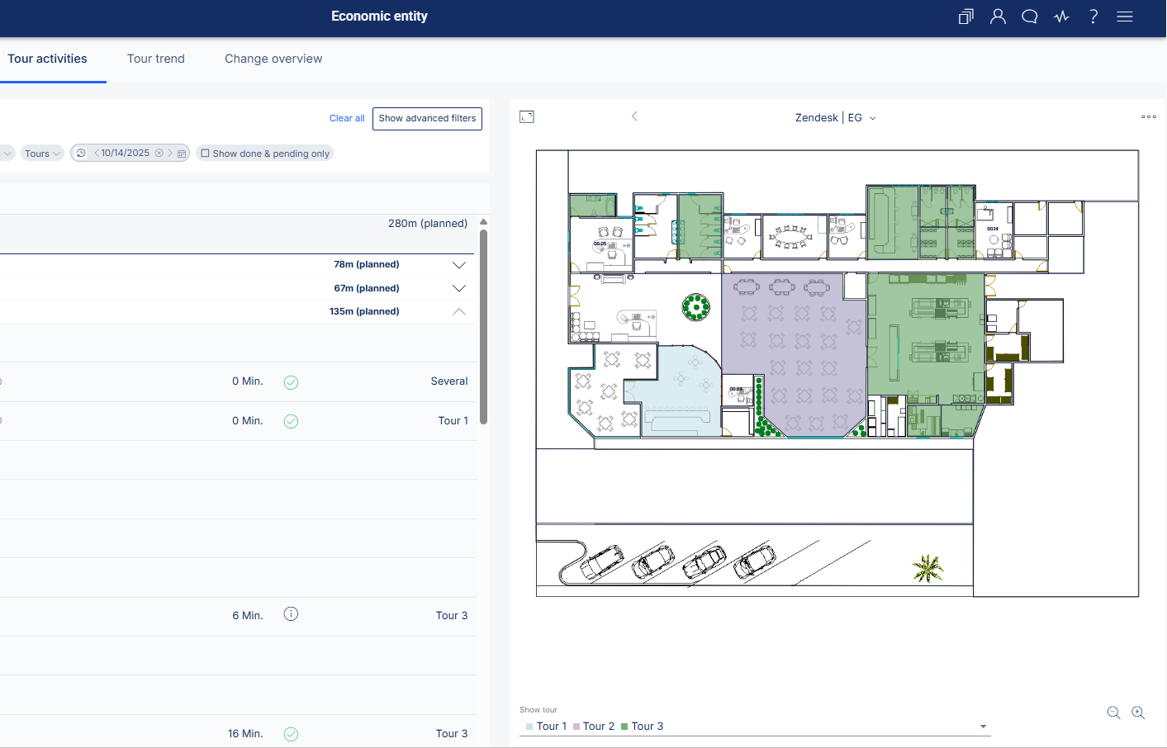Open the Show tour dropdown

(x=983, y=727)
